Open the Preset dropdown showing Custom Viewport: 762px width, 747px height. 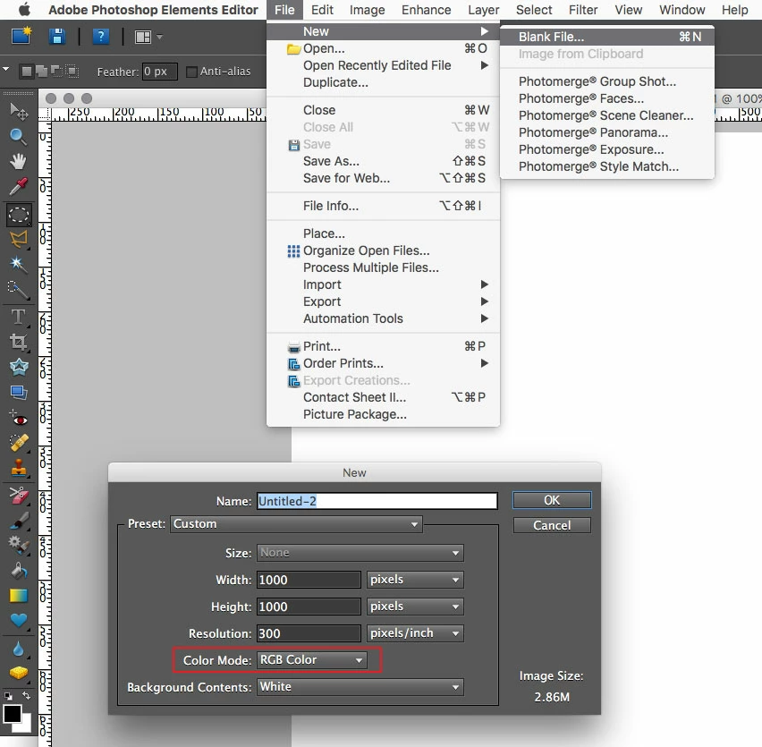point(296,524)
